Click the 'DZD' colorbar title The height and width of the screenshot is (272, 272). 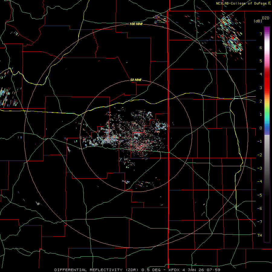266,18
